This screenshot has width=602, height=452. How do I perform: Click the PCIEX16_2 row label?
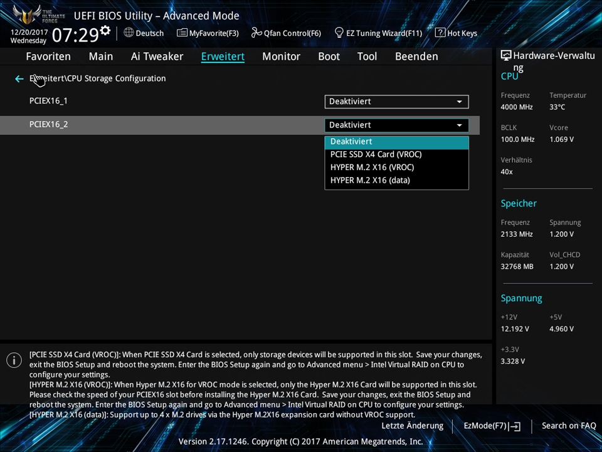coord(48,124)
